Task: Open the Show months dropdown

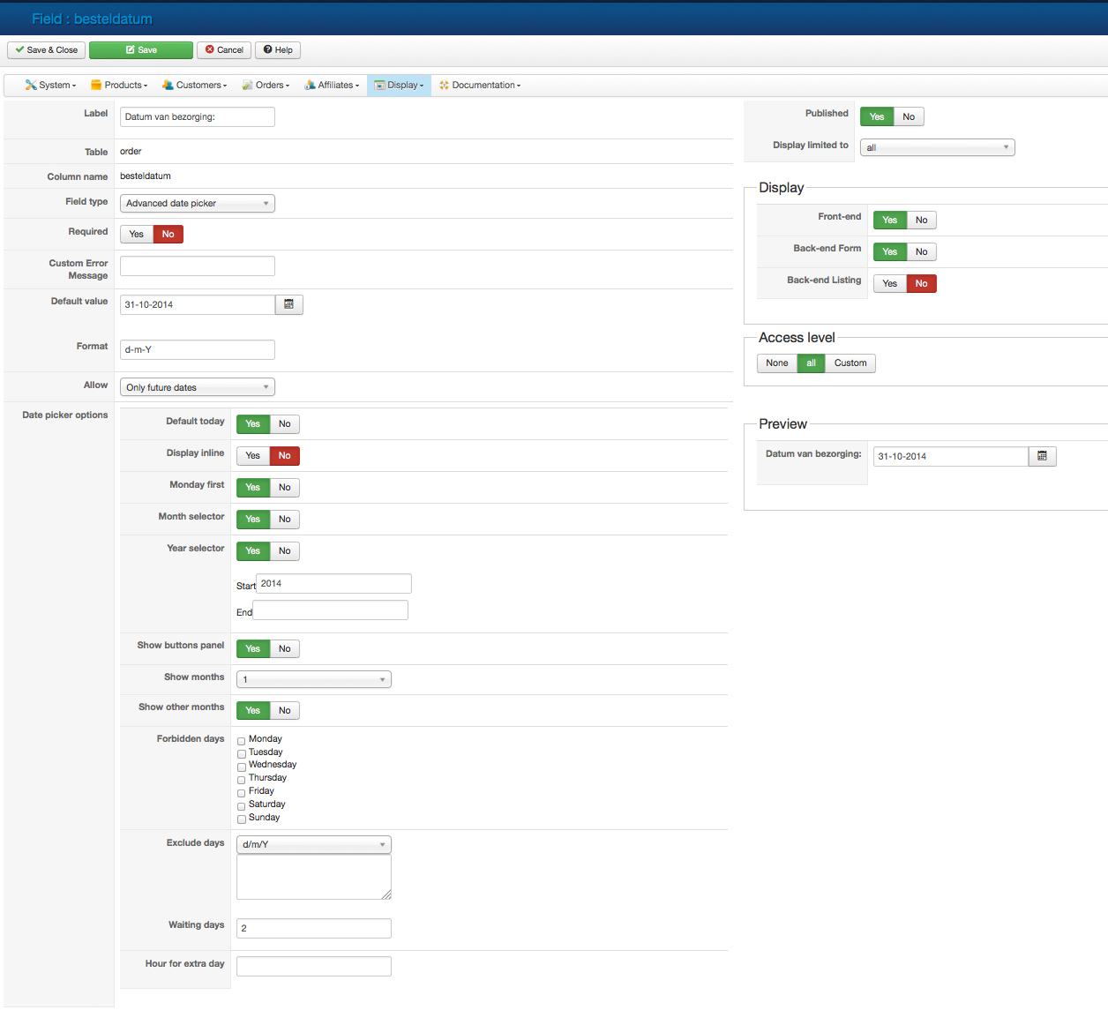Action: point(314,679)
